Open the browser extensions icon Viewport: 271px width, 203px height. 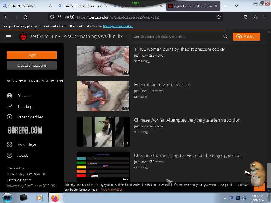pos(255,17)
